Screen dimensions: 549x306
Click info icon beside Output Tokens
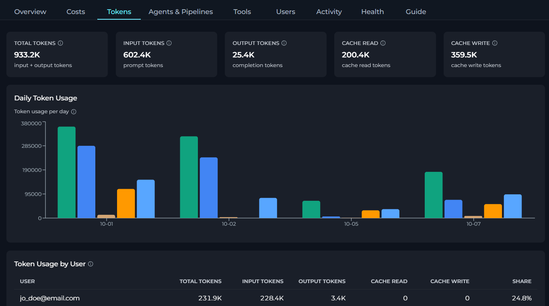tap(284, 43)
